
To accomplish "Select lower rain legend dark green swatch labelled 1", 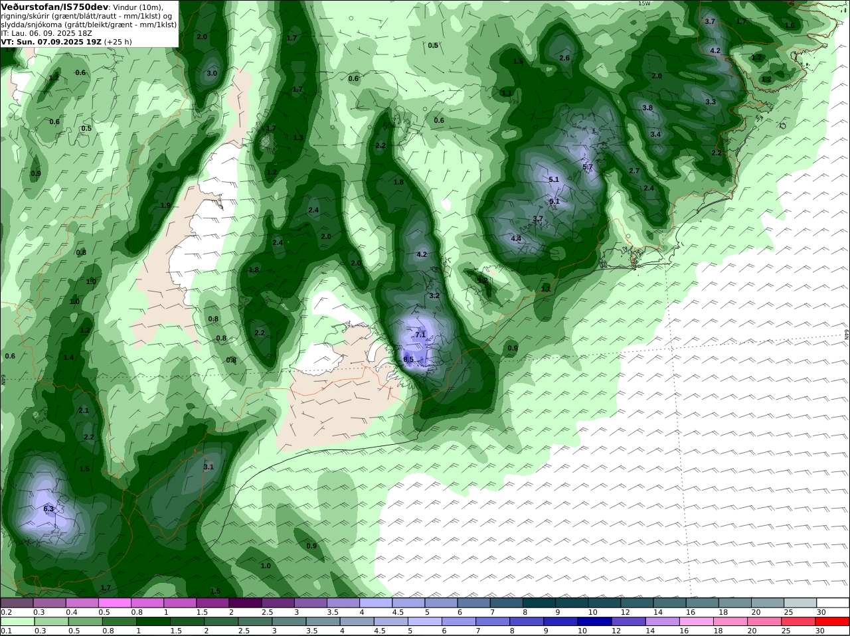I will tap(152, 622).
